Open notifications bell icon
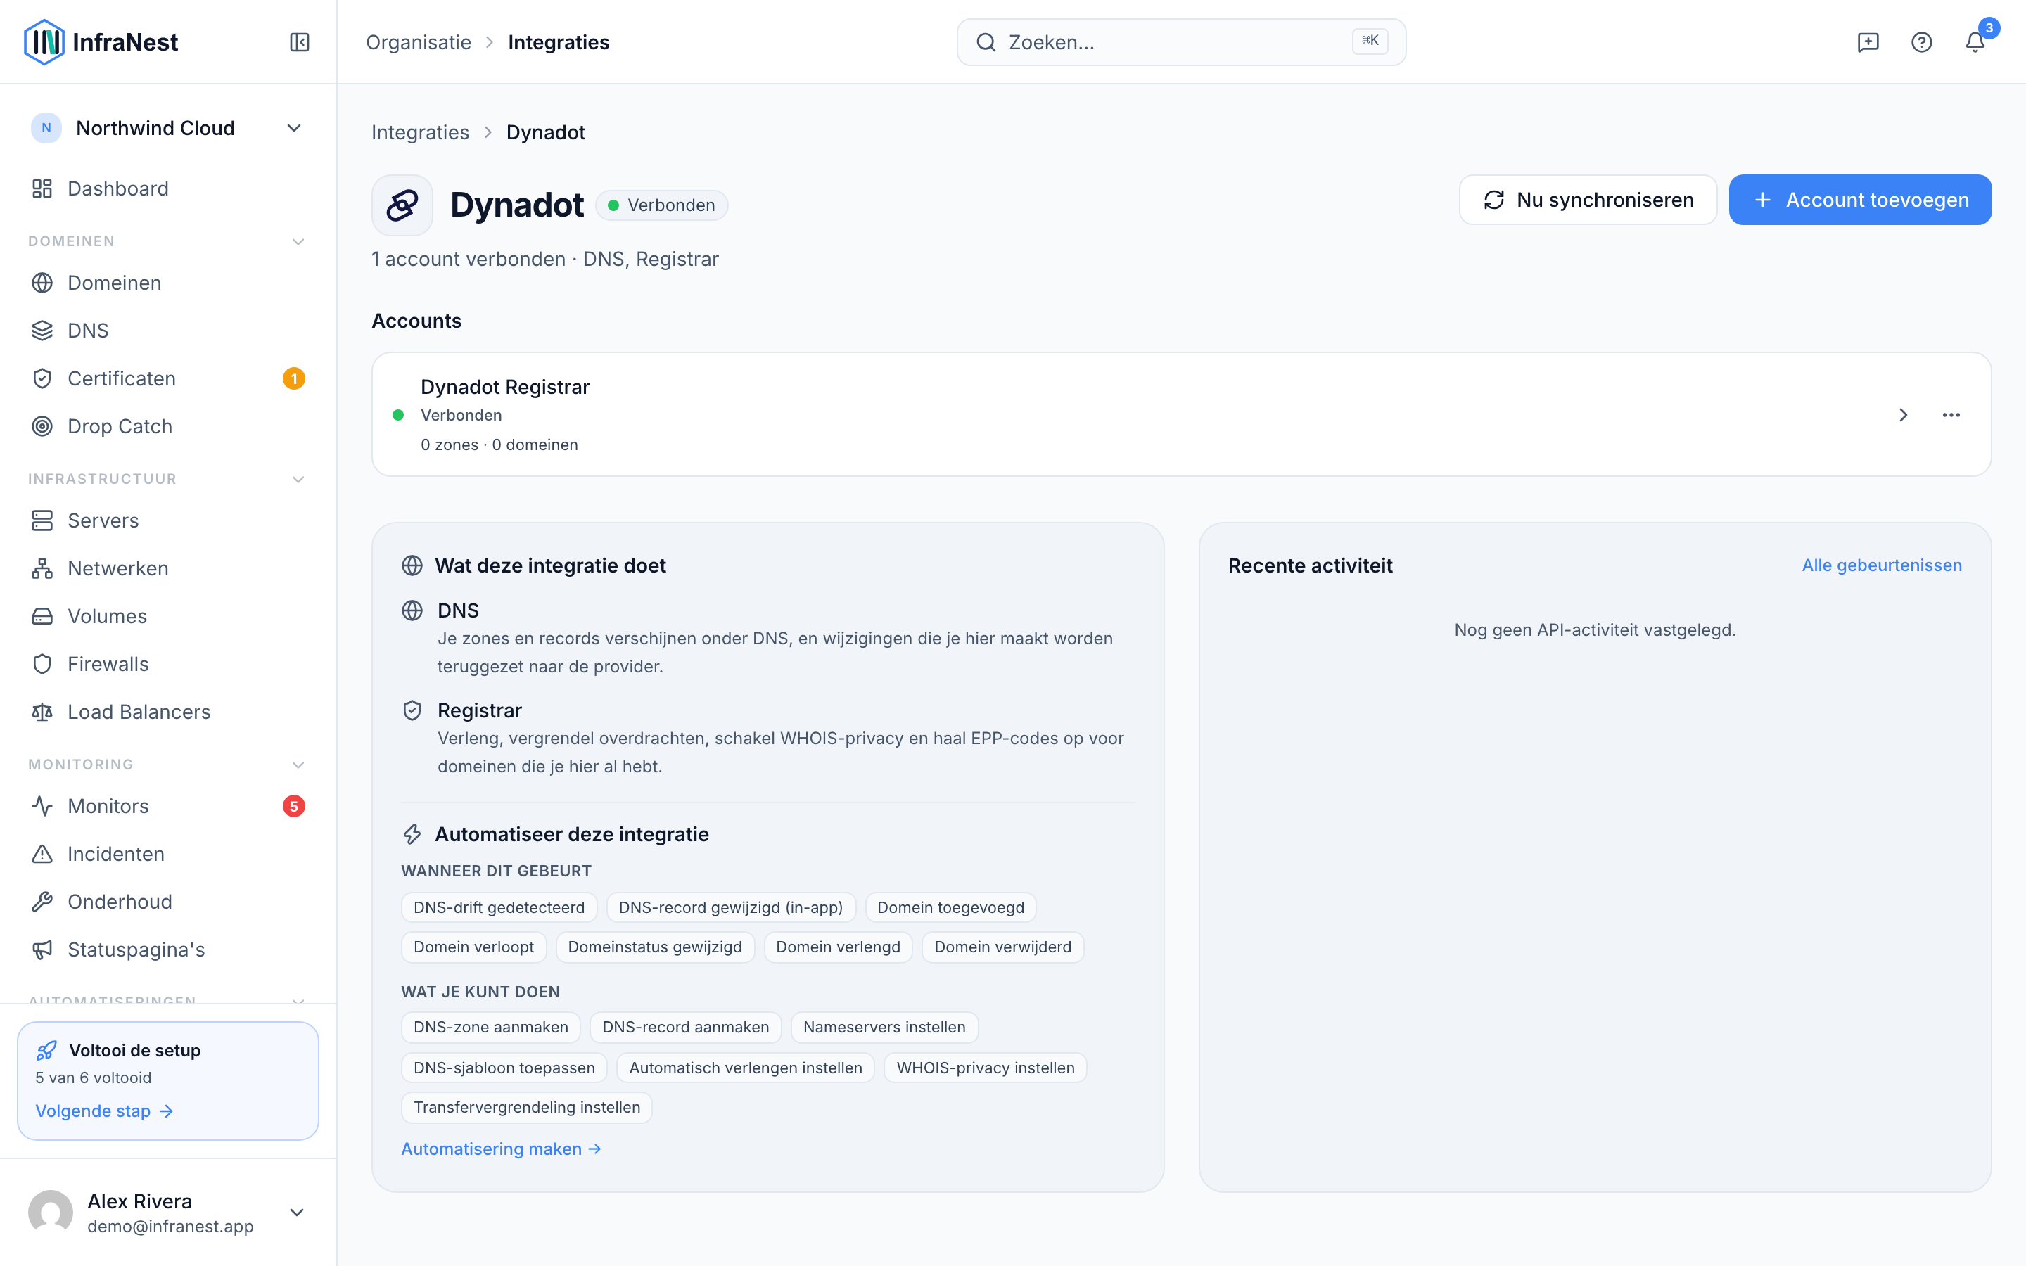 click(1975, 42)
